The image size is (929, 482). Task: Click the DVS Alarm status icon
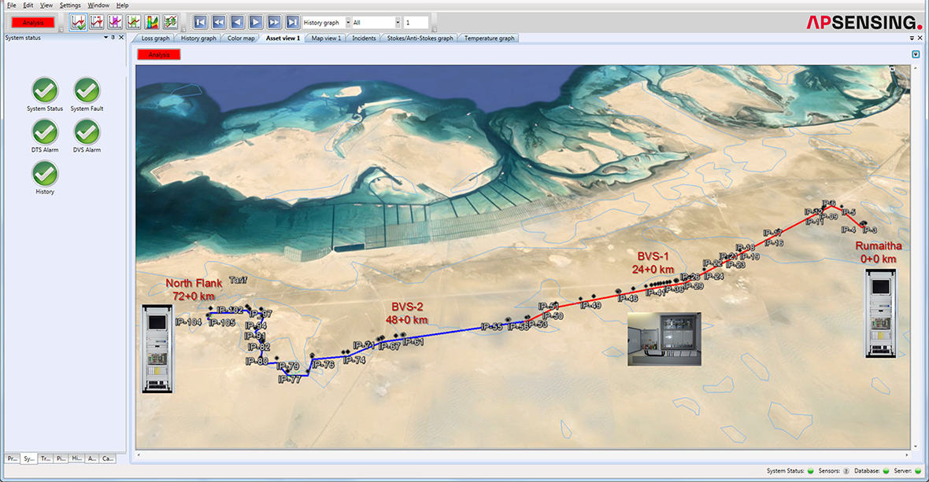click(x=87, y=132)
